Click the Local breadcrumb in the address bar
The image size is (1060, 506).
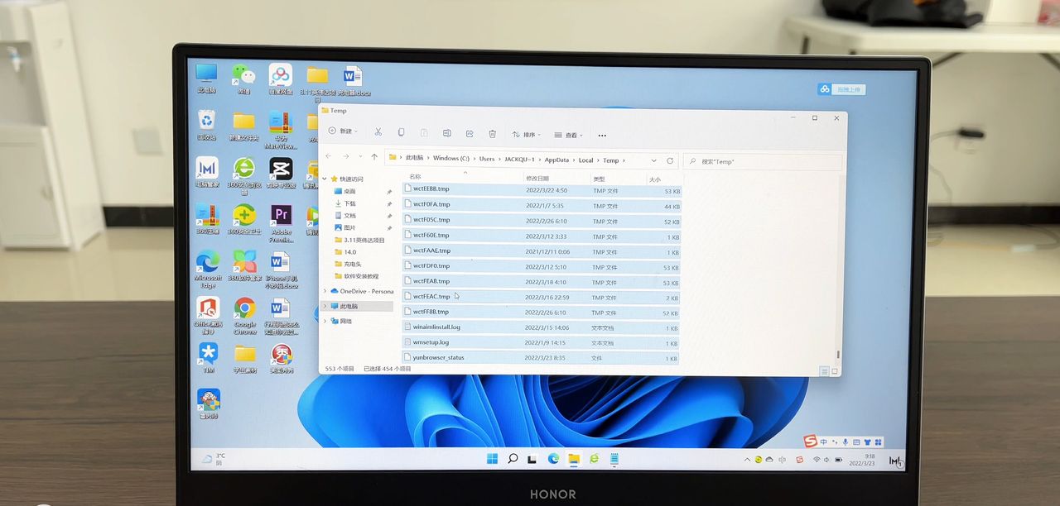585,160
